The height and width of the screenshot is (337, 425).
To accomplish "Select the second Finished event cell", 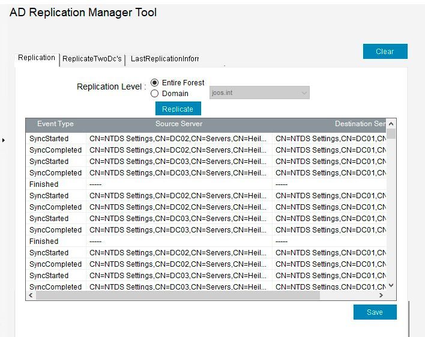I will pos(56,241).
